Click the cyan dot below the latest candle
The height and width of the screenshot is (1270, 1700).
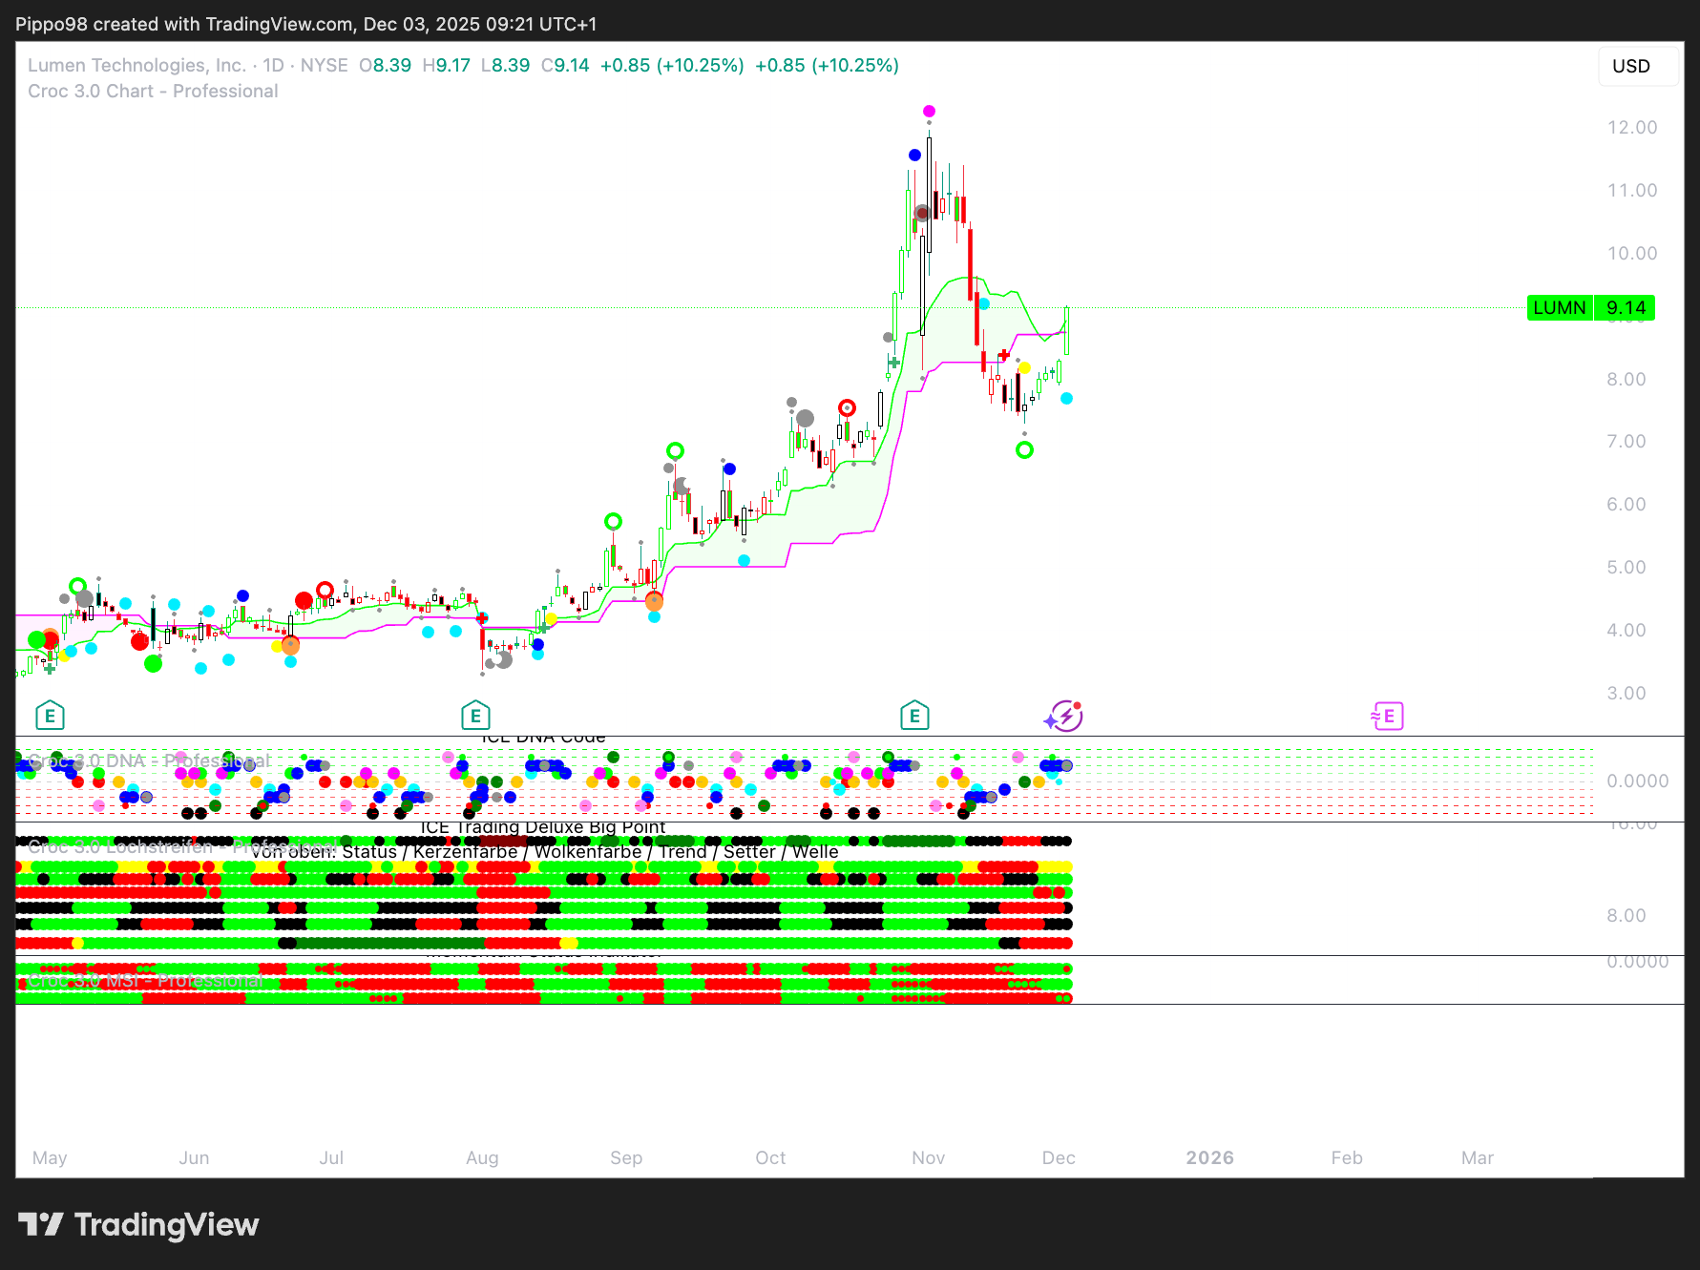coord(1066,399)
